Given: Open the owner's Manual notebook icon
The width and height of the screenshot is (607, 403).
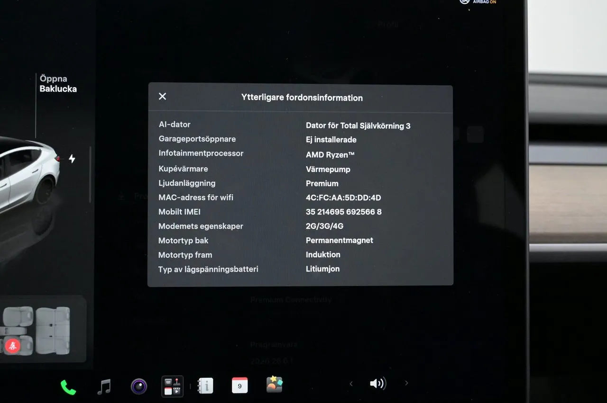Looking at the screenshot, I should coord(205,385).
